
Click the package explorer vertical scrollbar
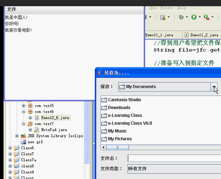pos(87,132)
